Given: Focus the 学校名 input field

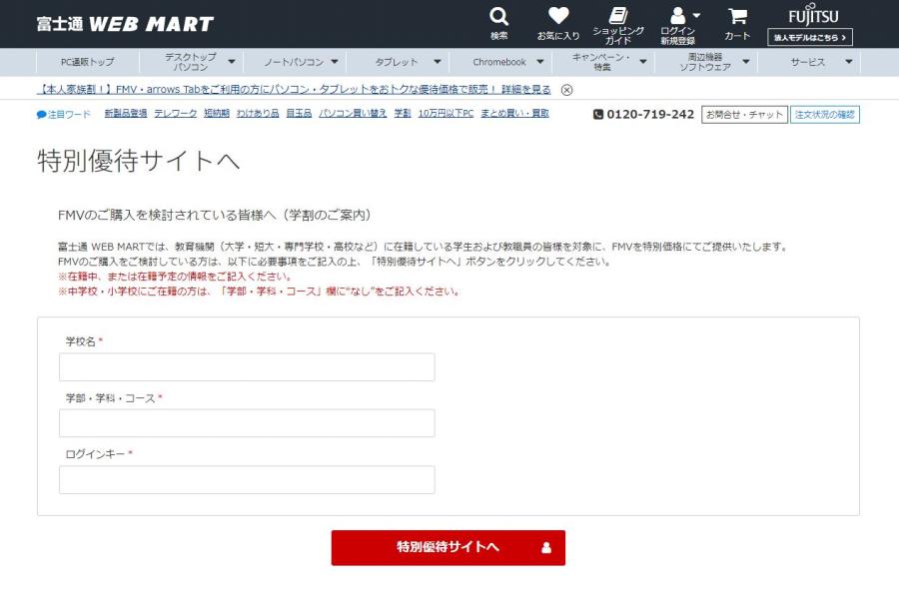Looking at the screenshot, I should tap(247, 366).
